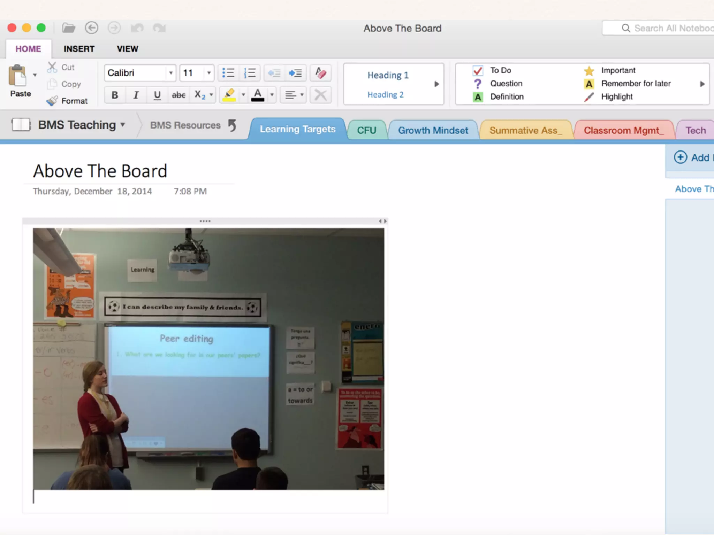Toggle underline formatting
This screenshot has width=714, height=535.
tap(157, 95)
